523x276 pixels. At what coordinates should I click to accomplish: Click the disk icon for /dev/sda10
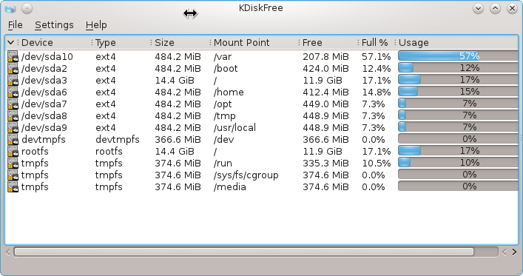(x=13, y=56)
